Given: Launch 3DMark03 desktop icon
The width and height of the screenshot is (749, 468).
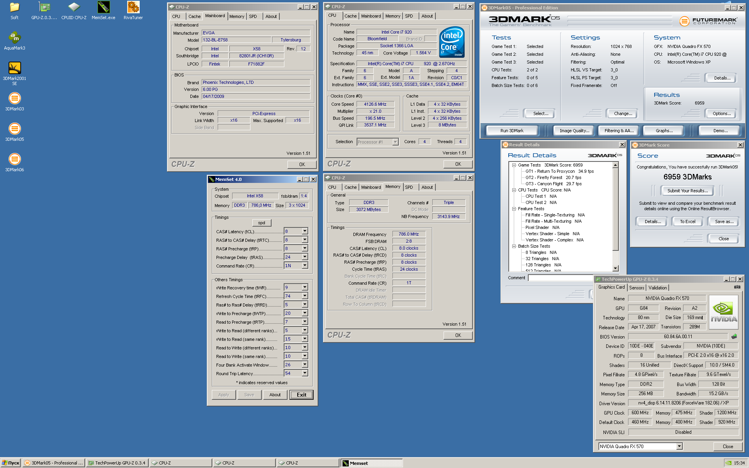Looking at the screenshot, I should point(14,102).
